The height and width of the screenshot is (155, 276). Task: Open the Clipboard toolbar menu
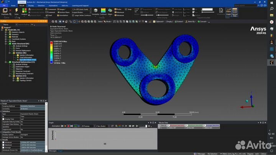[x=158, y=21]
